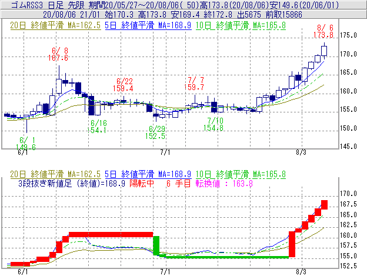Select upper chart legend 5日 終値平滑 MA=168.9
This screenshot has height=279, width=367.
click(x=148, y=25)
